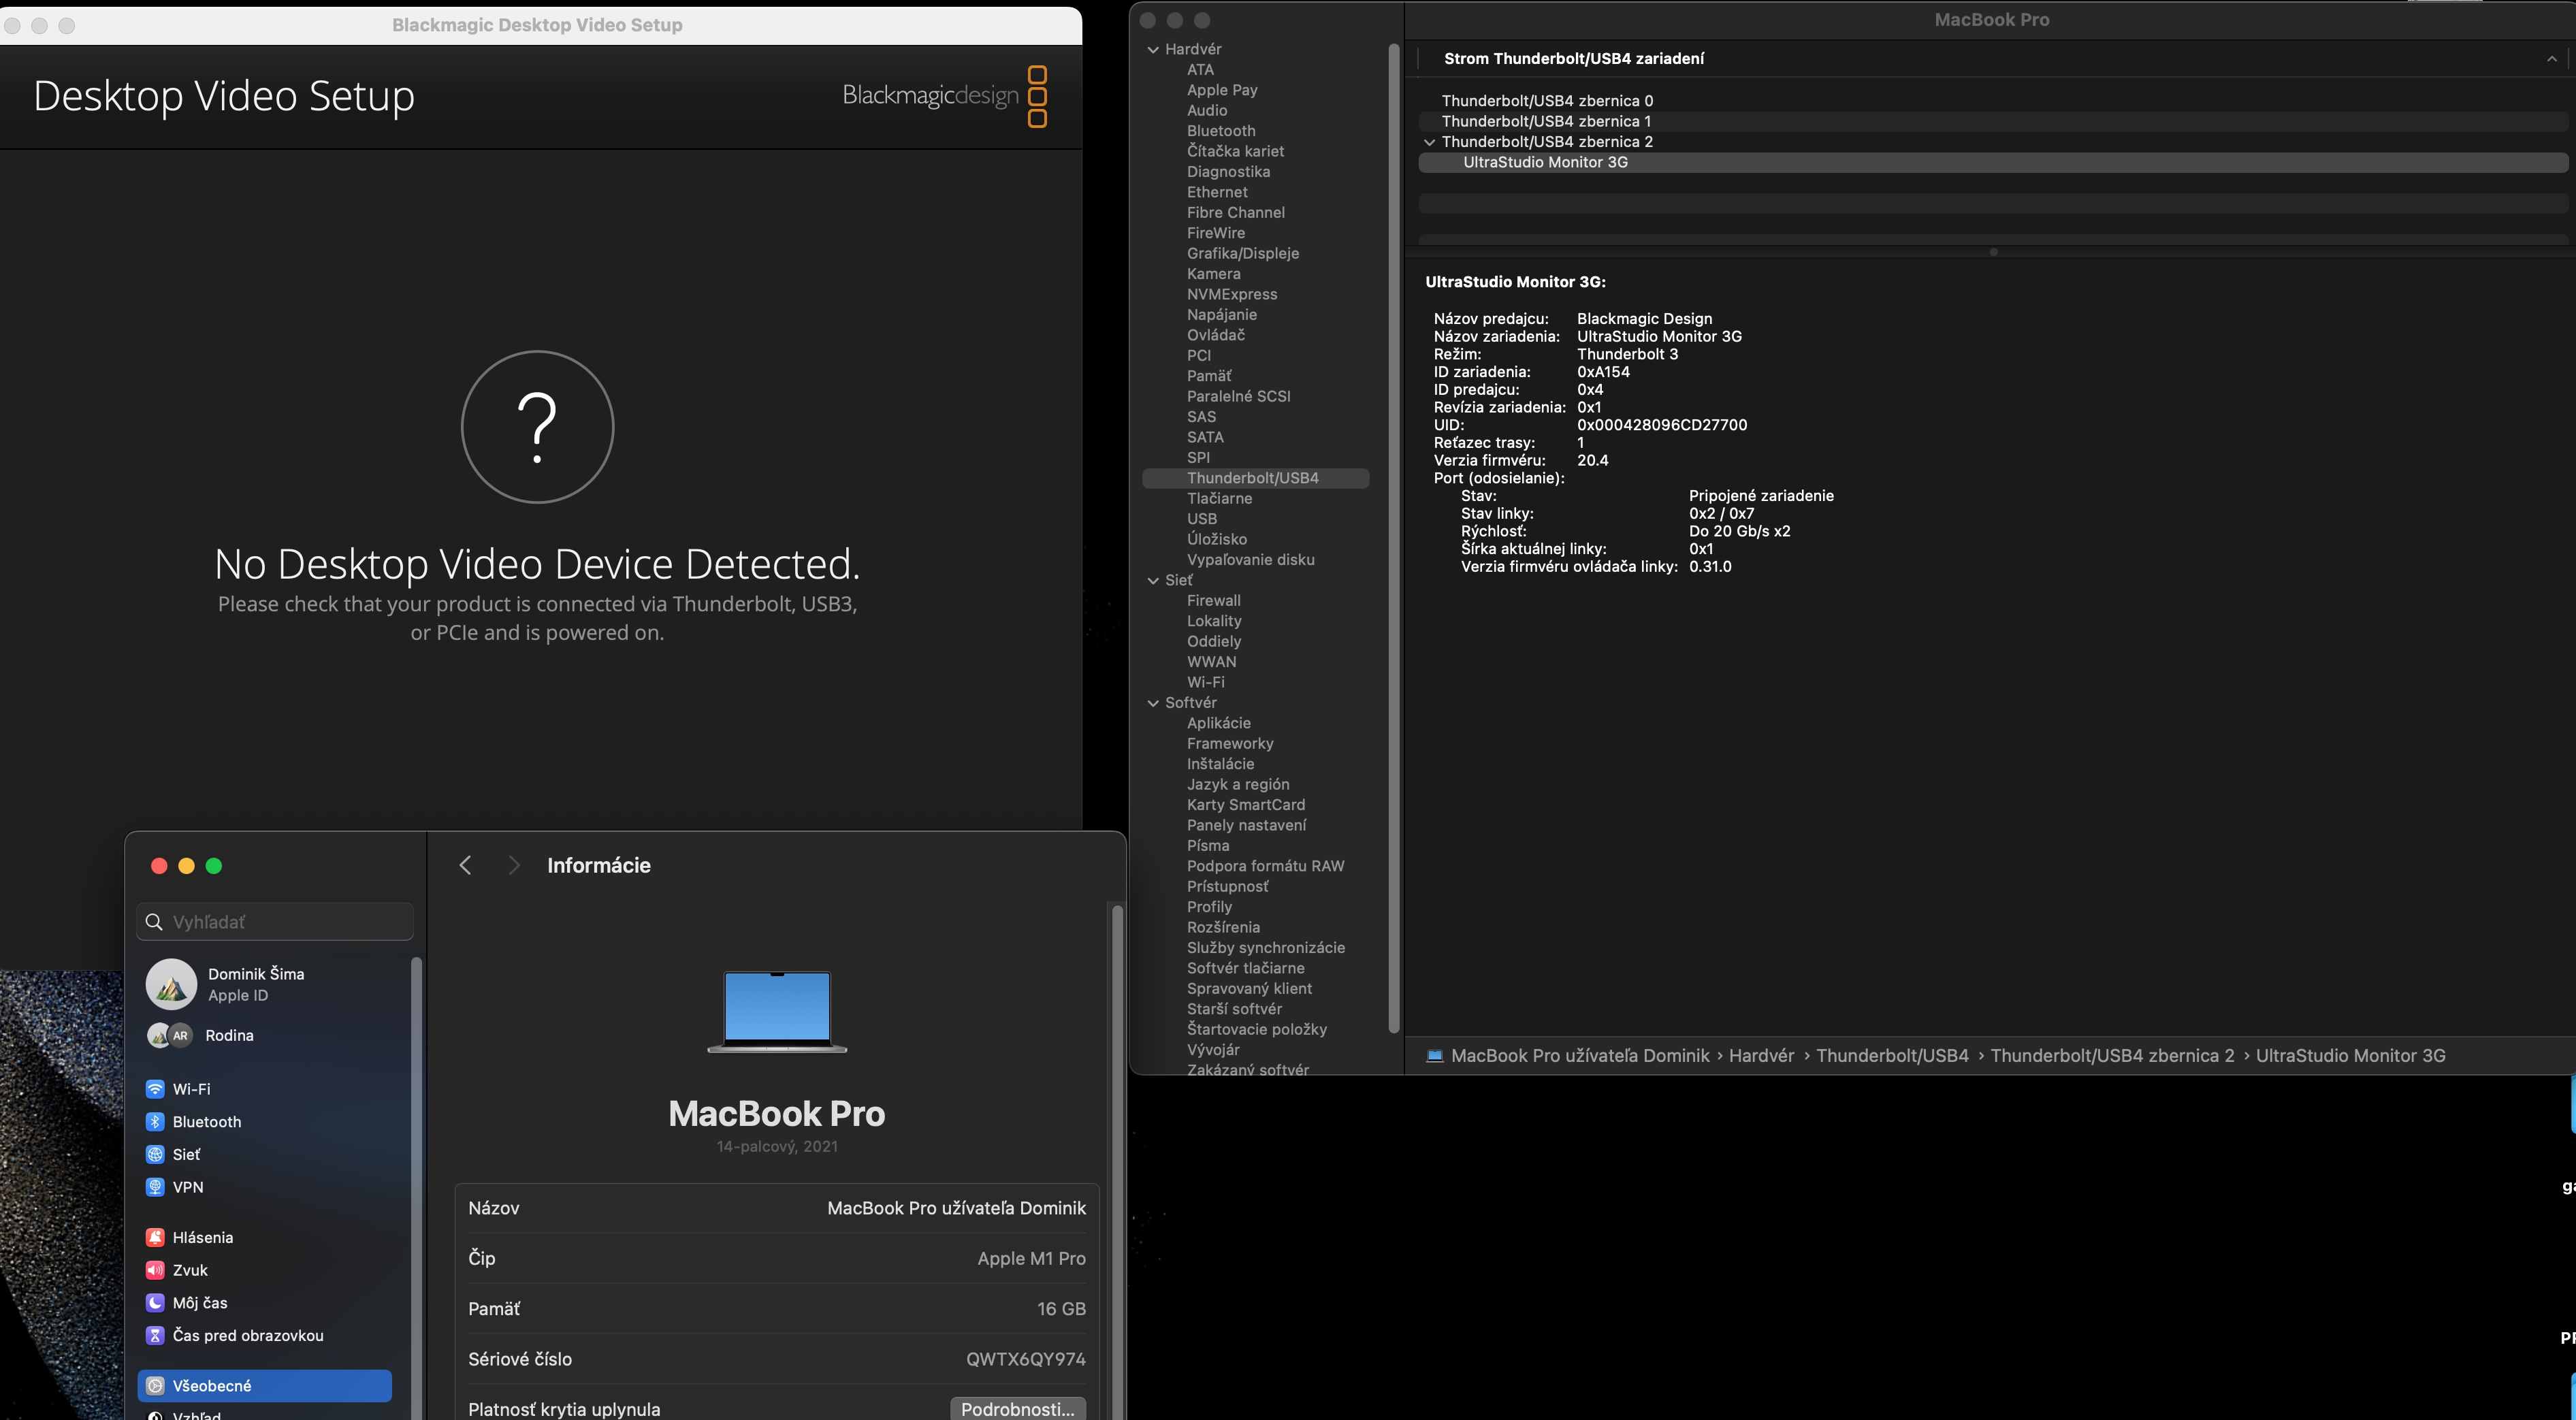Click the MacBook Pro laptop image
Image resolution: width=2576 pixels, height=1420 pixels.
point(777,1011)
